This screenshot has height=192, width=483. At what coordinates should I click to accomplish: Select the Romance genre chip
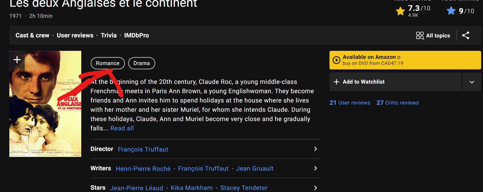(107, 63)
